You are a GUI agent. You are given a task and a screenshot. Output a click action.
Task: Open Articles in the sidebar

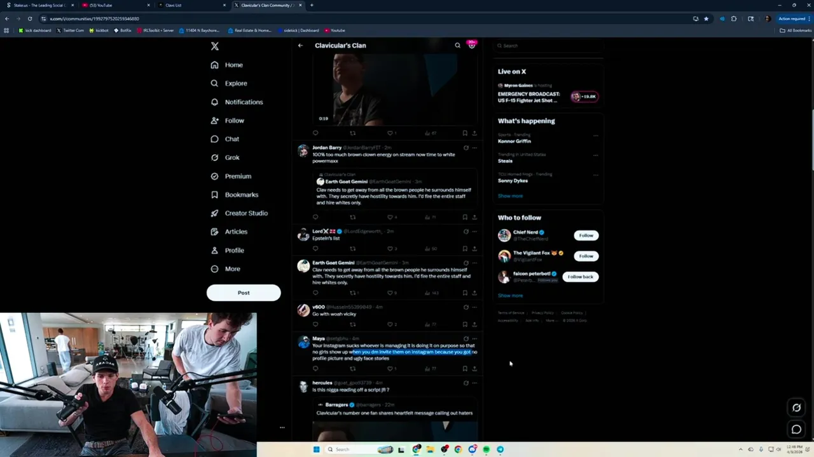pos(229,232)
